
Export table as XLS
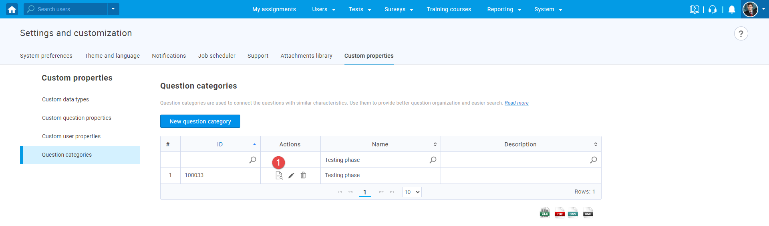point(545,212)
